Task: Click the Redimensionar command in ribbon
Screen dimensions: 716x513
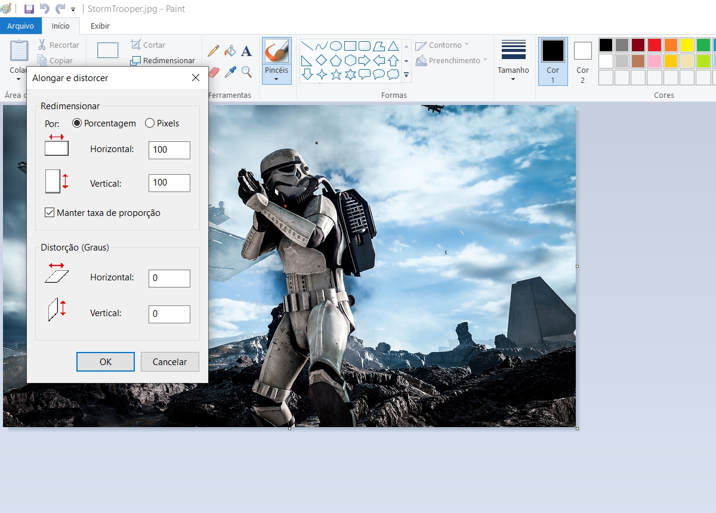Action: [x=162, y=60]
